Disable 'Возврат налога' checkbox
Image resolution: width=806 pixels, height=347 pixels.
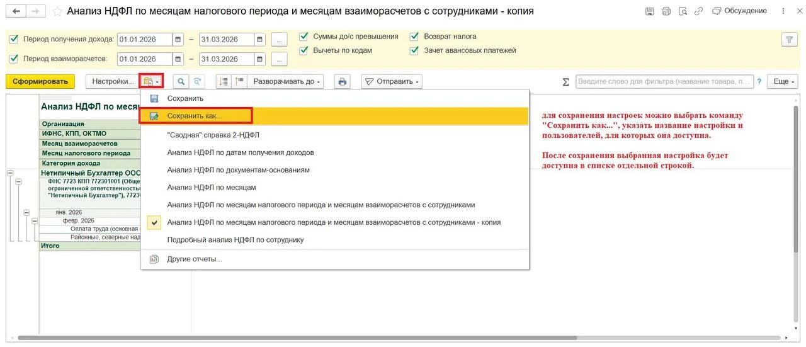pos(414,37)
